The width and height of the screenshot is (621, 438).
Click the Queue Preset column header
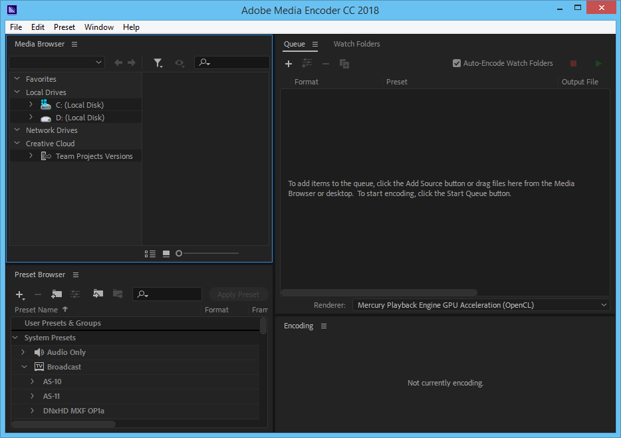[396, 82]
